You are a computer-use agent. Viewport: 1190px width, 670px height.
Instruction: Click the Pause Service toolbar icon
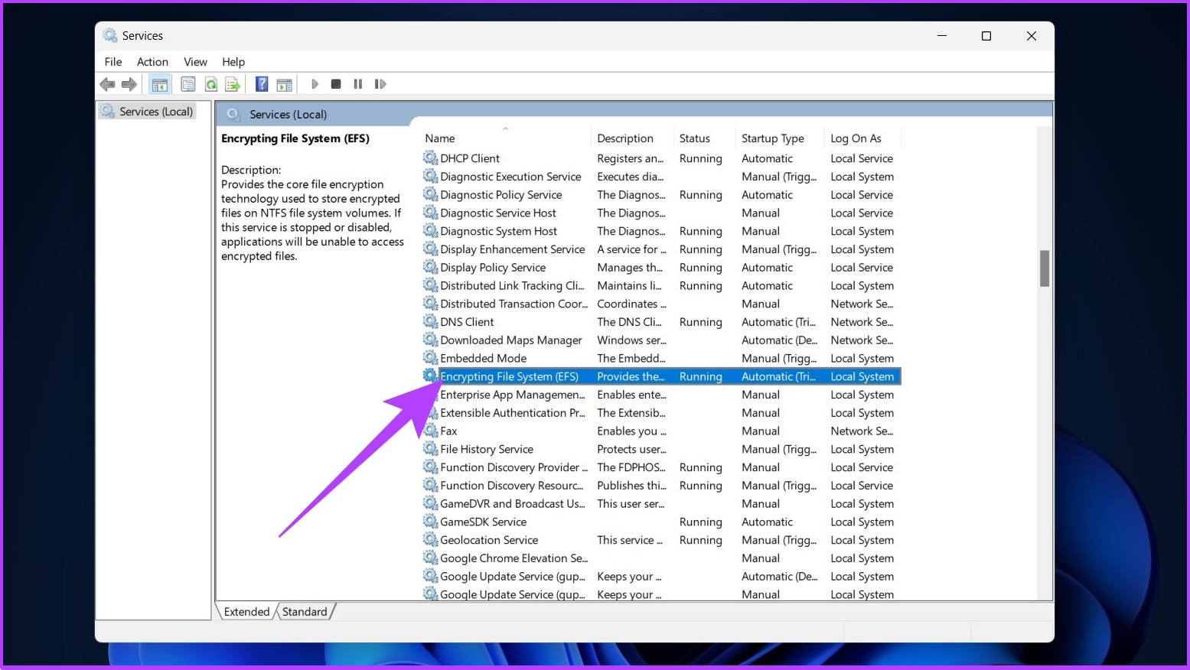[358, 84]
